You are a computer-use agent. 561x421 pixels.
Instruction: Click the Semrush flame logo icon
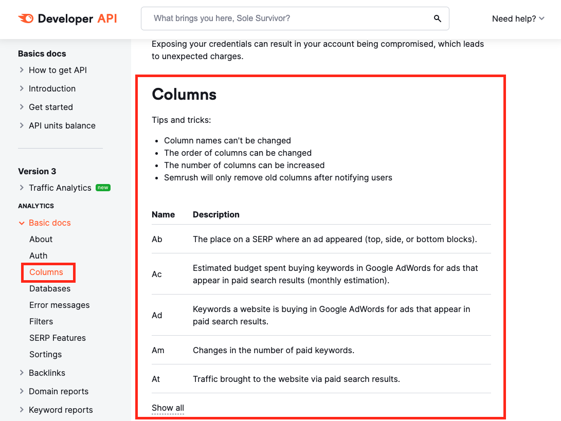tap(26, 19)
